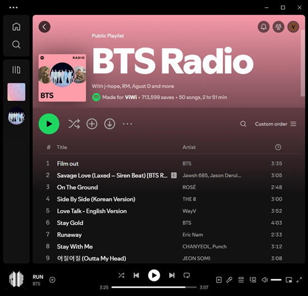Add RUN to Liked Songs
Image resolution: width=308 pixels, height=296 pixels.
52,280
